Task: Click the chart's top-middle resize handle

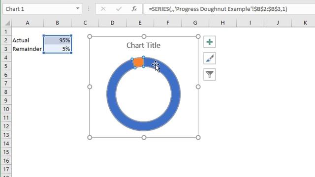Action: point(144,36)
